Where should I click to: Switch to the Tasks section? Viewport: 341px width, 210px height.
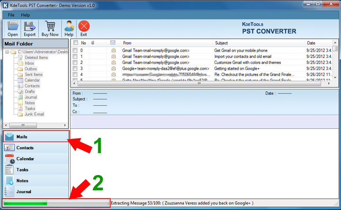tap(22, 170)
